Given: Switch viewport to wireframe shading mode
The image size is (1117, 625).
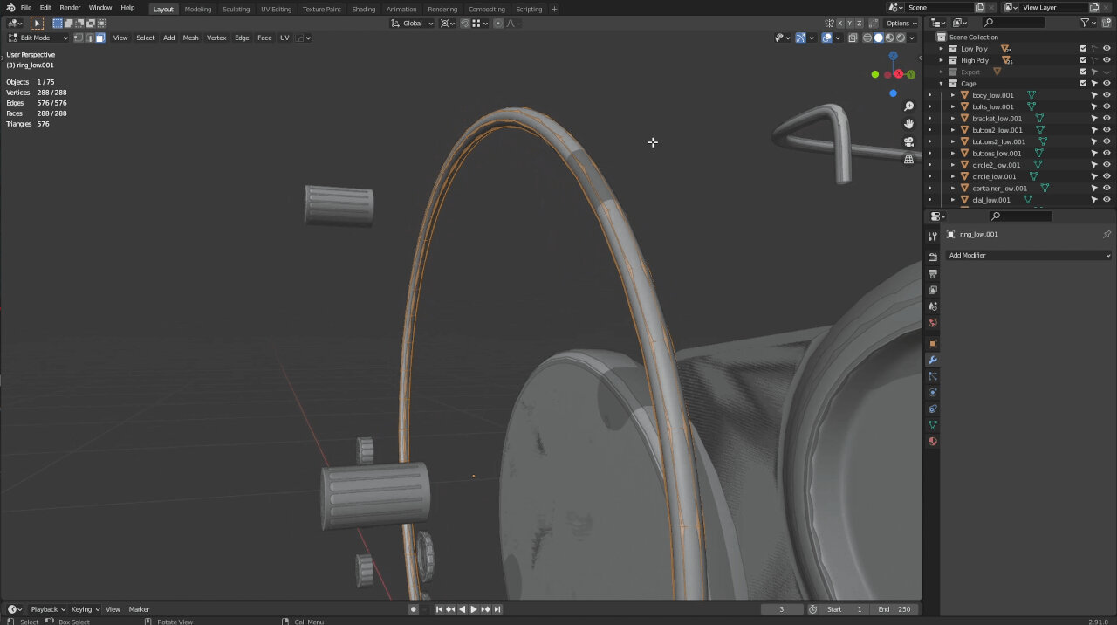Looking at the screenshot, I should 867,38.
